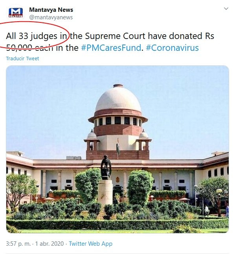Click the struck-through "50,000 each" text
This screenshot has height=254, width=235.
29,48
